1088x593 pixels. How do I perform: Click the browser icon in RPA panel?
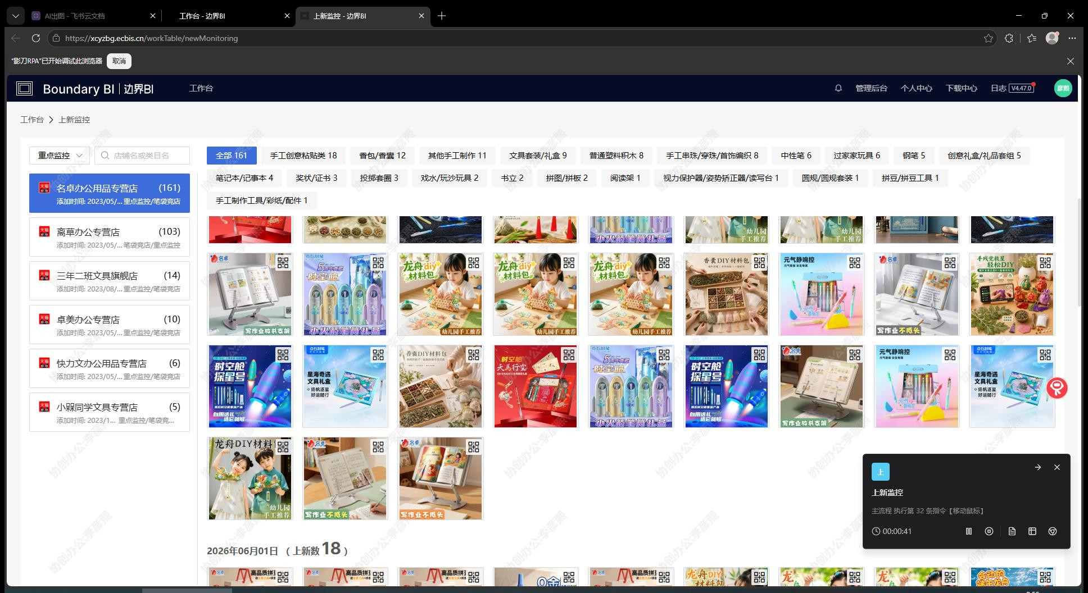[x=1053, y=531]
